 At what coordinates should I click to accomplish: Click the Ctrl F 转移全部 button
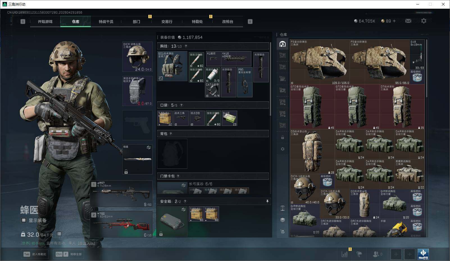[x=69, y=254]
